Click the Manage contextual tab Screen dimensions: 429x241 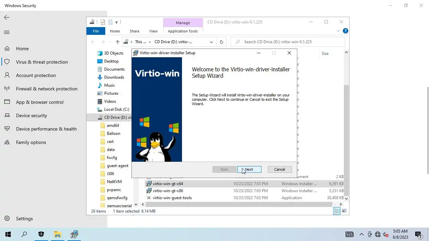coord(183,22)
